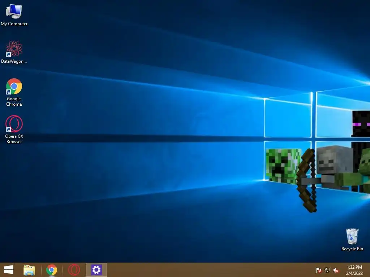Click the Action Center flag tray icon

(319, 270)
